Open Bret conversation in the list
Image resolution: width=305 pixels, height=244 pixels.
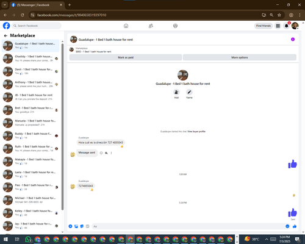tap(30, 110)
